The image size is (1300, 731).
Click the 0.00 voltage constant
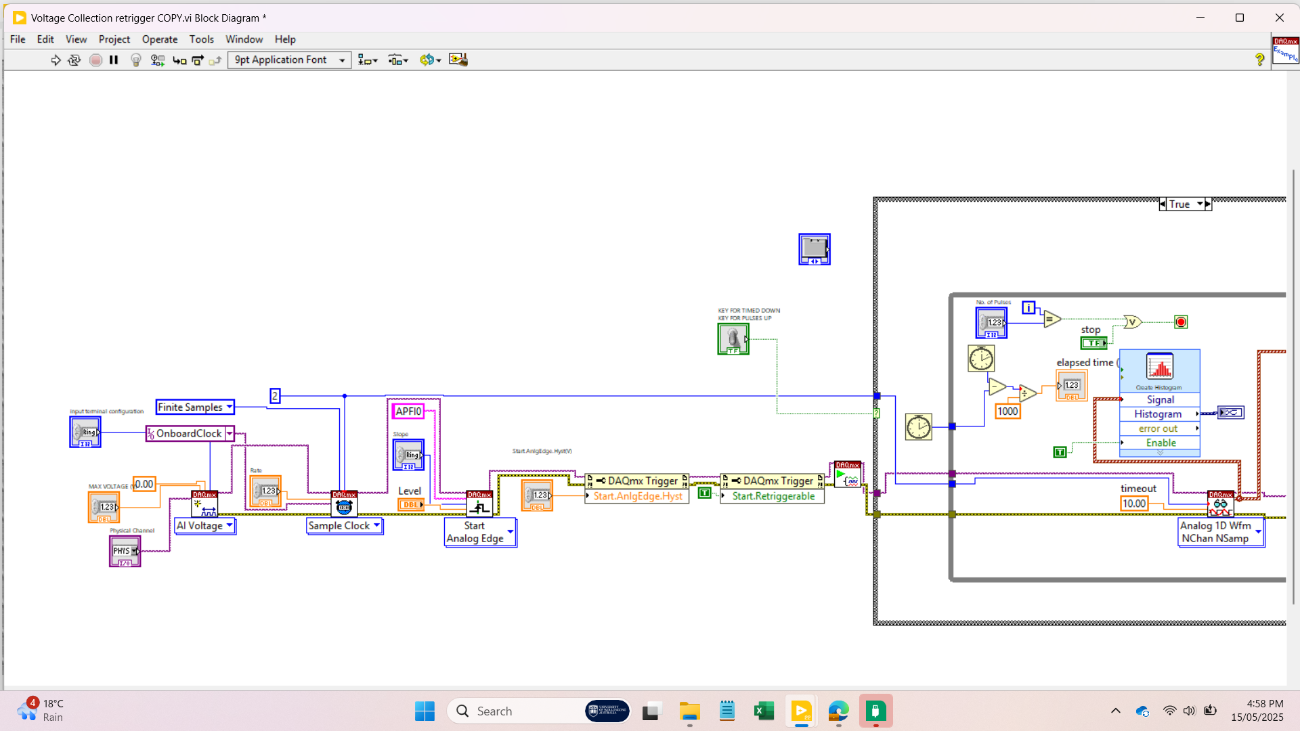144,485
